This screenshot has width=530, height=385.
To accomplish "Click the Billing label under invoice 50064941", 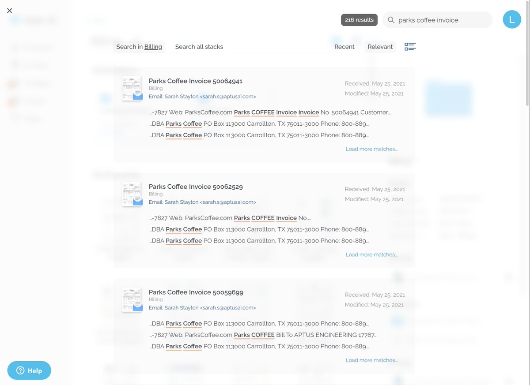I will [155, 89].
